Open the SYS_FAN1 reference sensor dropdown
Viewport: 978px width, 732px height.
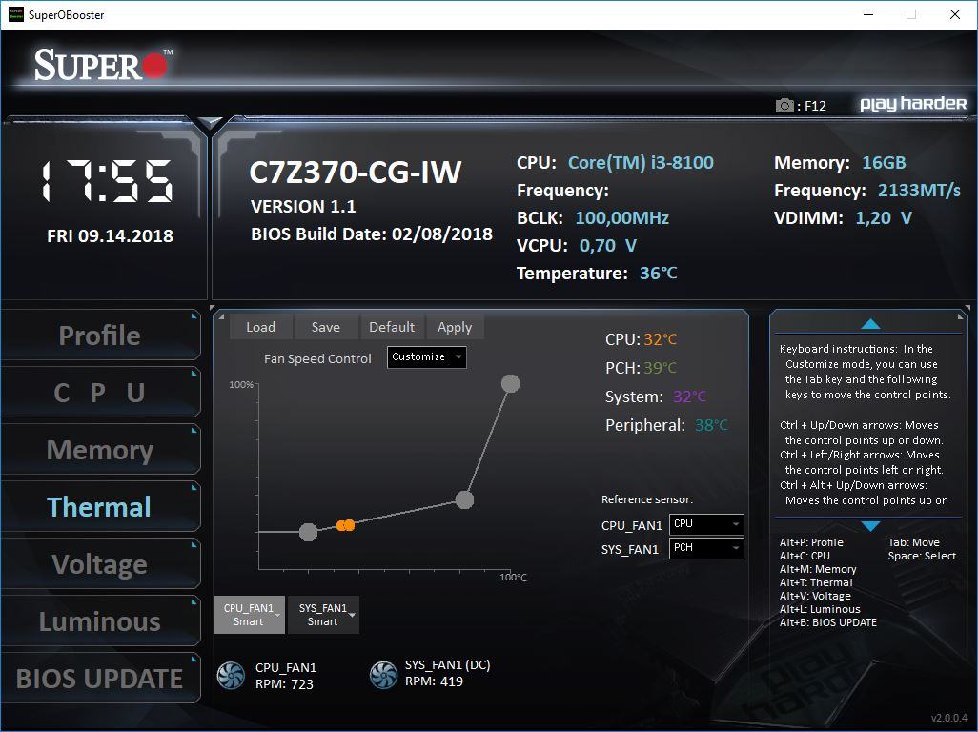706,548
